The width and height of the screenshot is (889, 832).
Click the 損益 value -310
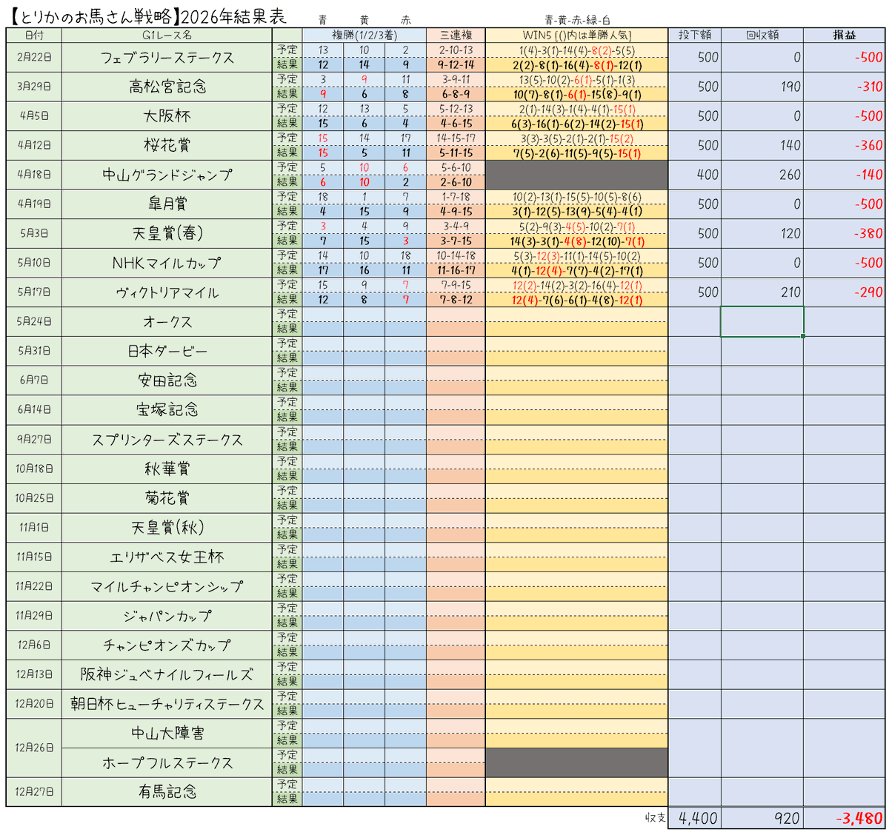pyautogui.click(x=844, y=87)
